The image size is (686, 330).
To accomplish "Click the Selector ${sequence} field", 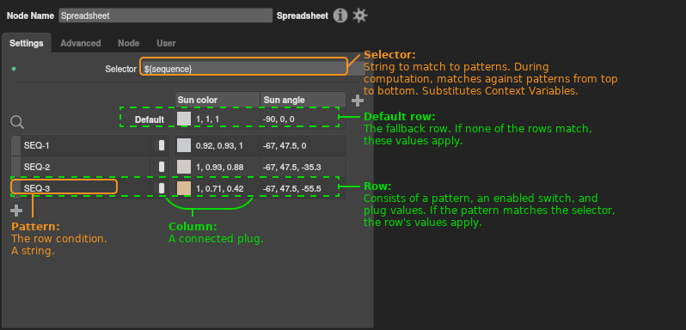I will pos(244,69).
